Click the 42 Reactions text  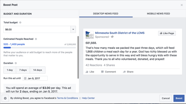94,65
